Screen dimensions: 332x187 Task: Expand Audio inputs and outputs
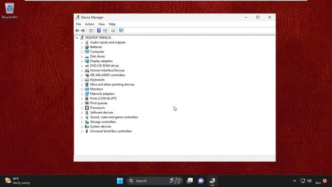pyautogui.click(x=82, y=43)
